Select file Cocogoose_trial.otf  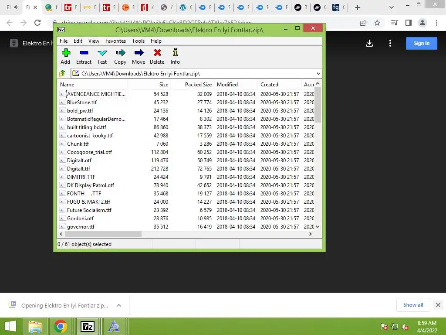point(89,152)
